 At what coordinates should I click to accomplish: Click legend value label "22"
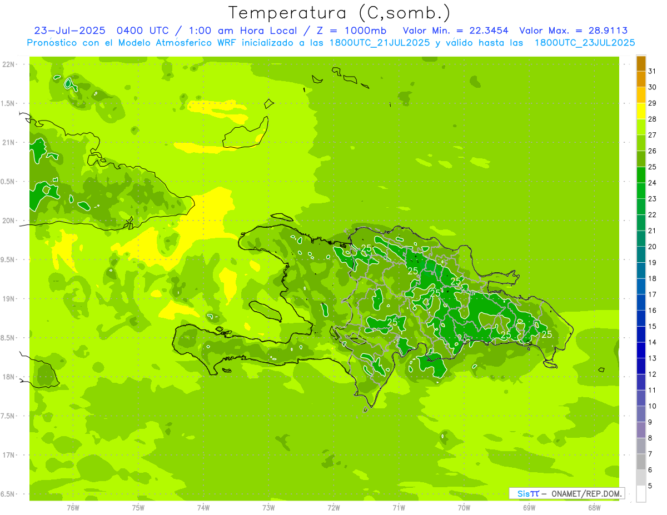(x=652, y=215)
